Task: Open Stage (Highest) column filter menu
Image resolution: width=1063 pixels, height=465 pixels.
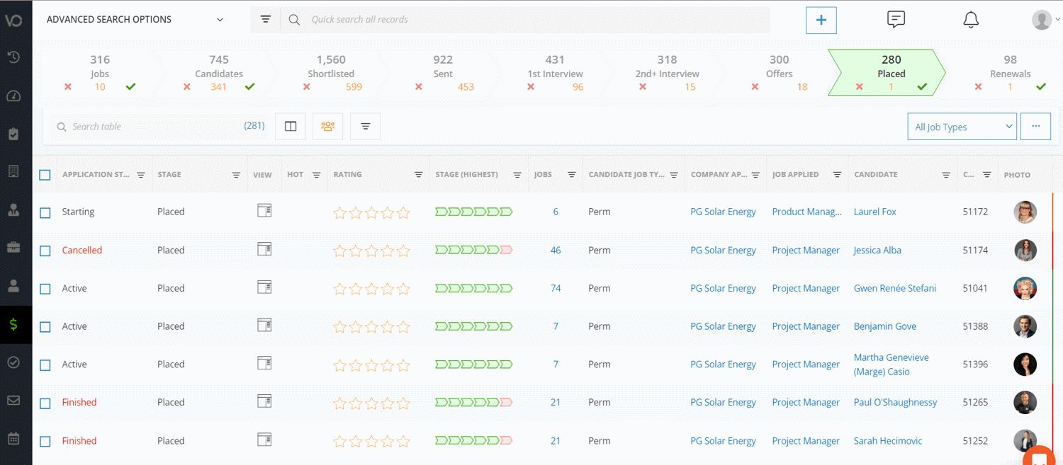Action: (x=517, y=175)
